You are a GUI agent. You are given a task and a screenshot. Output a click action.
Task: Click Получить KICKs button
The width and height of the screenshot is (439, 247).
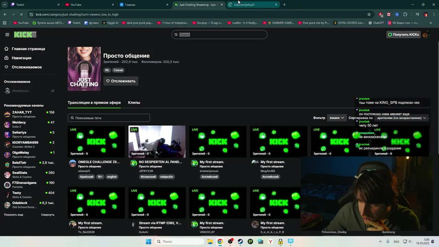coord(404,35)
